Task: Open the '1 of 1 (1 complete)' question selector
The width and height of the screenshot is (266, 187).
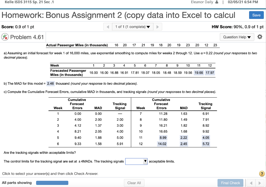Action: pyautogui.click(x=133, y=27)
